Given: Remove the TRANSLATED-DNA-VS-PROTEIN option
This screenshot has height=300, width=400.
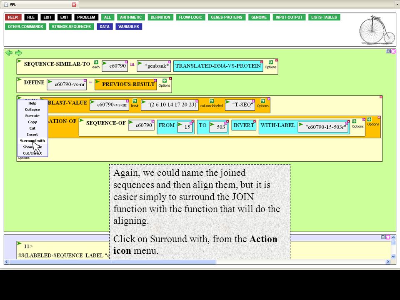Looking at the screenshot, I should [x=262, y=62].
